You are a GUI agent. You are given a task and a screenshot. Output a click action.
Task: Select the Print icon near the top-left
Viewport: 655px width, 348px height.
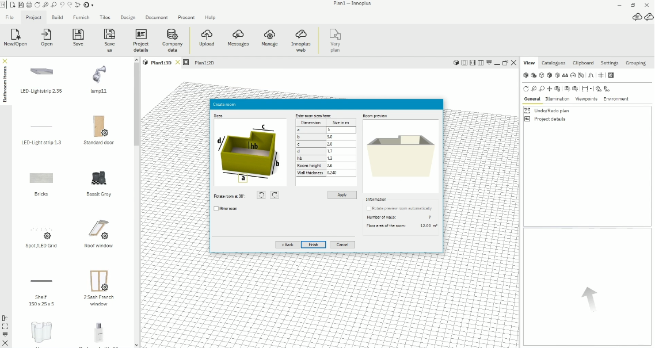[29, 5]
